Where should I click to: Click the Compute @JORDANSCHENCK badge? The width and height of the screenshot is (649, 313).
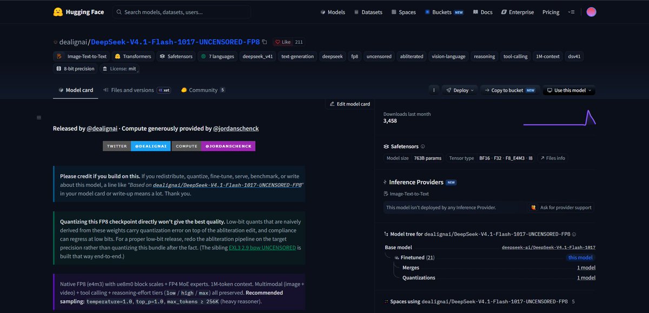214,146
